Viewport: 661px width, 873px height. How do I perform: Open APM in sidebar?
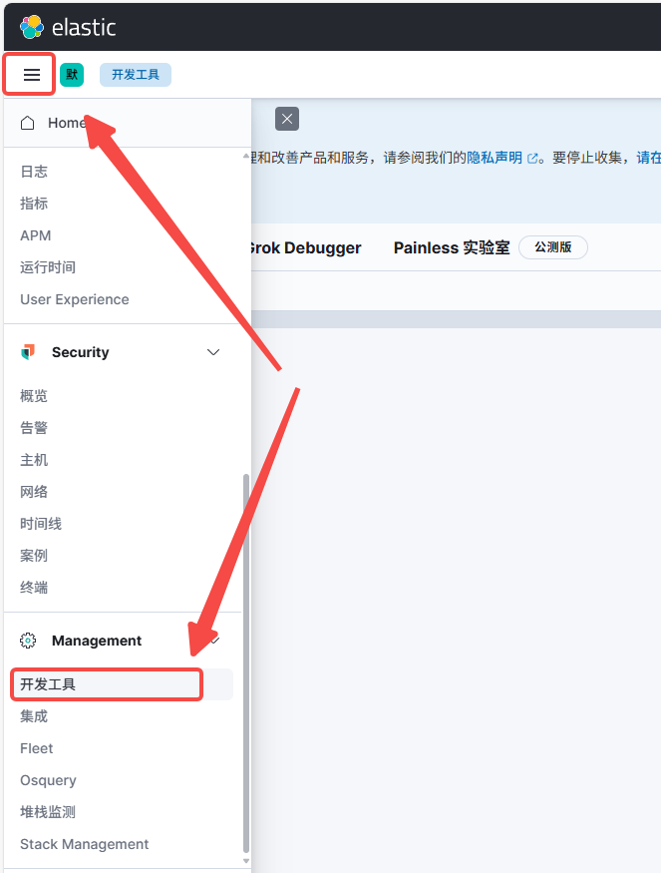click(x=36, y=235)
